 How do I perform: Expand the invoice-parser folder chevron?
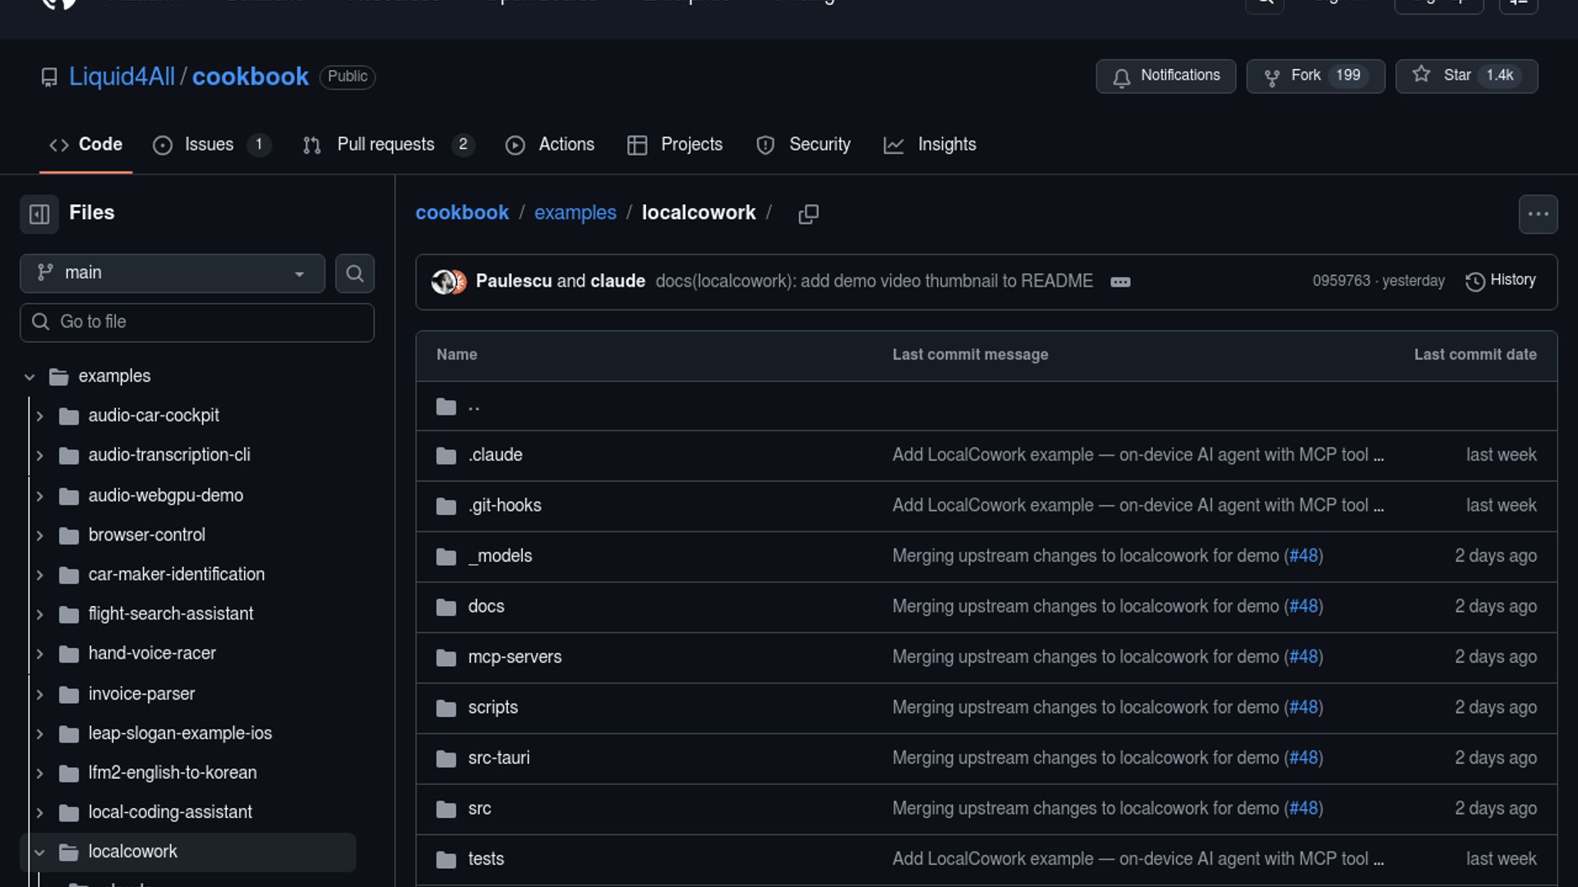pyautogui.click(x=39, y=695)
